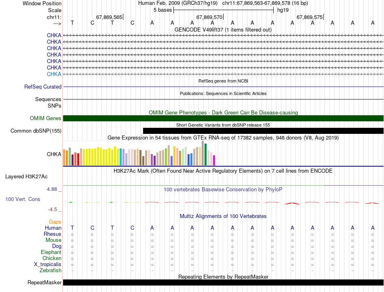Click the OMIM Gene Phenotypes track title
Viewport: 384px width, 292px height.
pyautogui.click(x=223, y=113)
